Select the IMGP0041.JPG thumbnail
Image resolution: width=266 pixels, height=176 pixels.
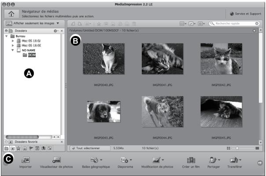(163, 59)
